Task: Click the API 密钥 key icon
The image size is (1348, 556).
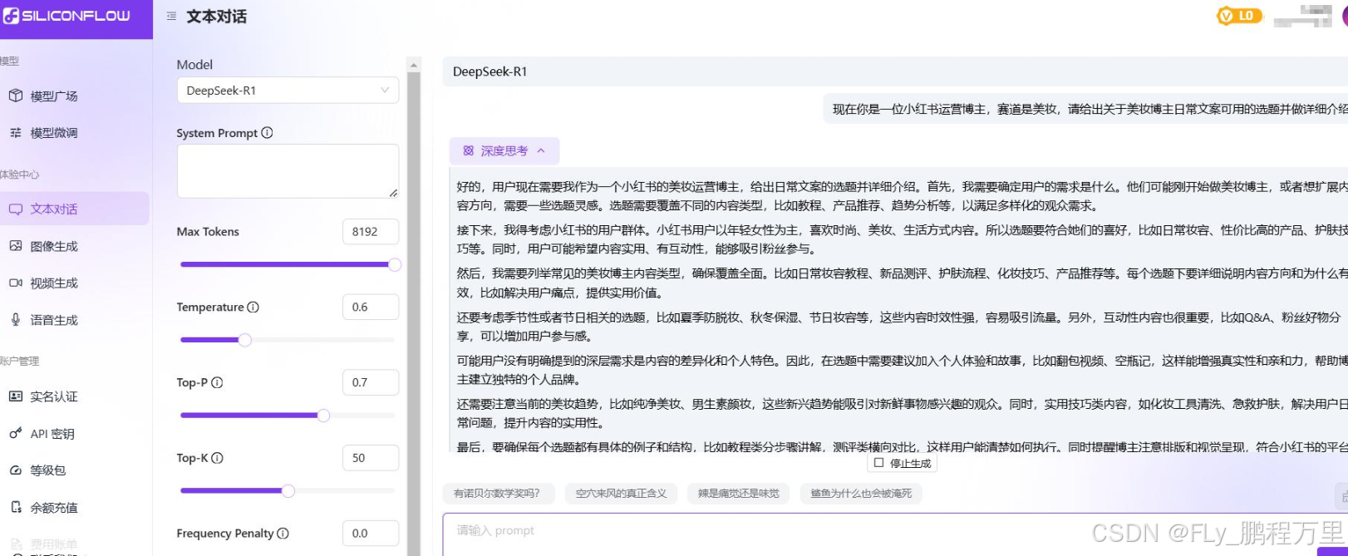Action: (x=16, y=433)
